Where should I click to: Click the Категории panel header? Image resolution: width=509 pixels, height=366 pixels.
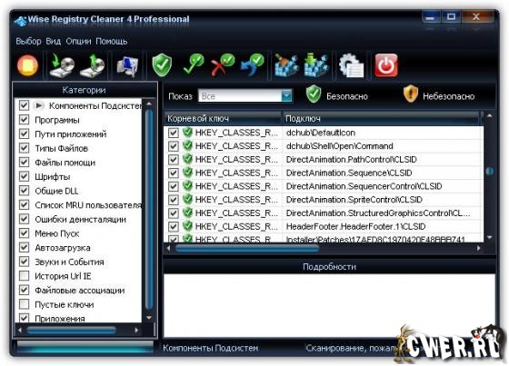[85, 90]
